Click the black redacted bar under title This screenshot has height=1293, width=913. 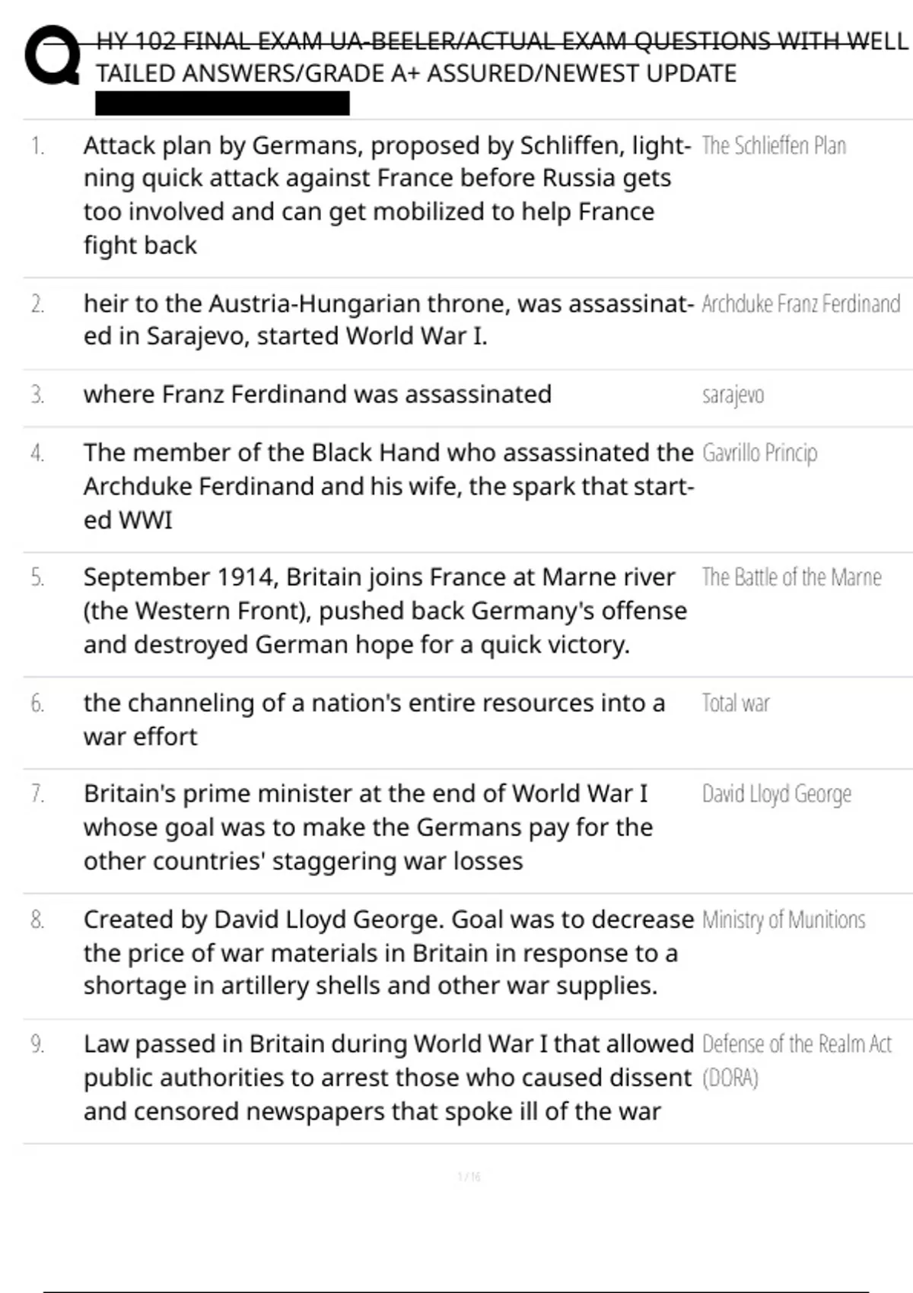tap(222, 103)
